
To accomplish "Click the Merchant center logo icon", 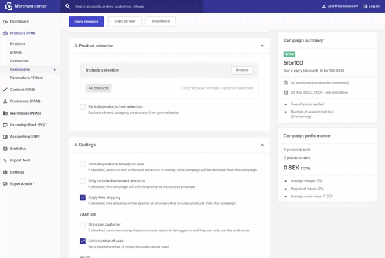I will click(x=8, y=6).
